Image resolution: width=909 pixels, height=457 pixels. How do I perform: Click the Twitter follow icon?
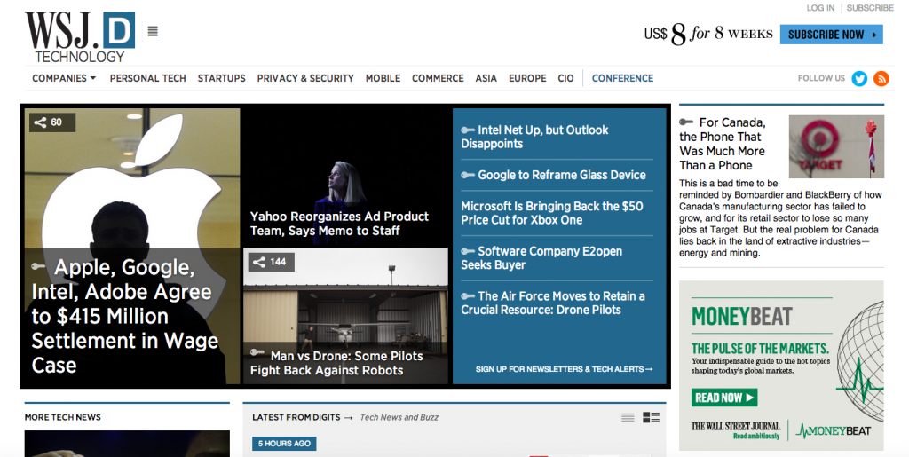(859, 78)
